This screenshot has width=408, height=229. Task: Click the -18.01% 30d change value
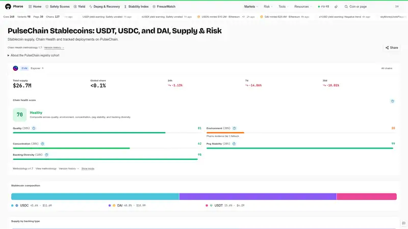(x=330, y=85)
